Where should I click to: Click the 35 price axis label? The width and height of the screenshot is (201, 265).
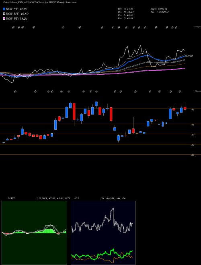[193, 155]
